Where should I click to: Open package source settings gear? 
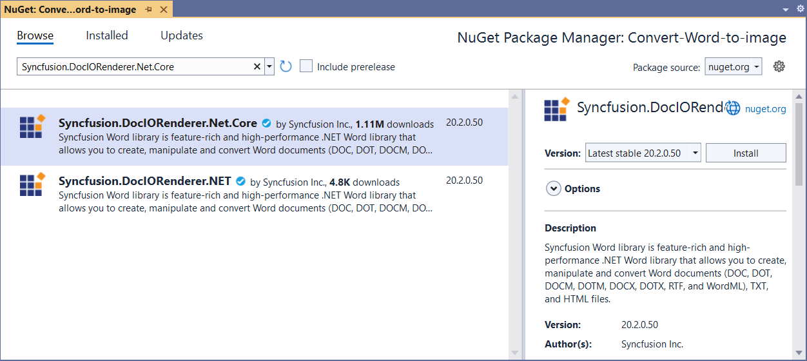click(x=779, y=66)
